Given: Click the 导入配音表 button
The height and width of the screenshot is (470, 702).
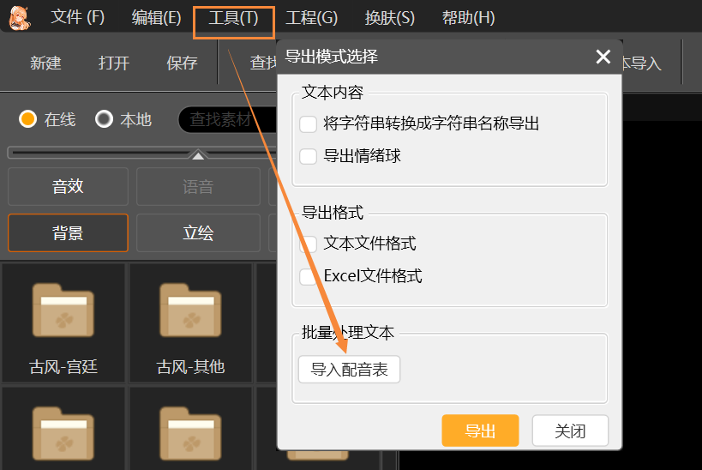Looking at the screenshot, I should [x=349, y=370].
